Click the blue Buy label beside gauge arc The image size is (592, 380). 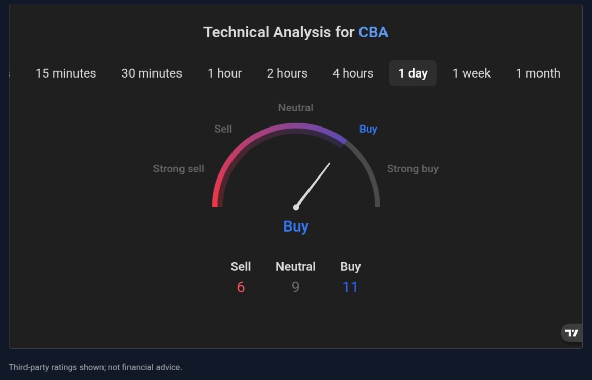coord(368,129)
